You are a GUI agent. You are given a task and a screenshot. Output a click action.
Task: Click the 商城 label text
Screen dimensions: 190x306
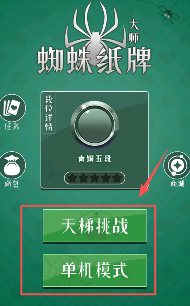pos(177,184)
